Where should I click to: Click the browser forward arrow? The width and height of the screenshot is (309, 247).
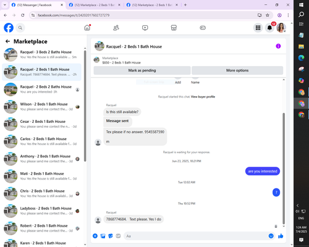pyautogui.click(x=14, y=15)
